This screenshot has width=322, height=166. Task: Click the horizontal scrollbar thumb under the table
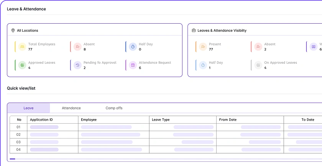click(12, 159)
